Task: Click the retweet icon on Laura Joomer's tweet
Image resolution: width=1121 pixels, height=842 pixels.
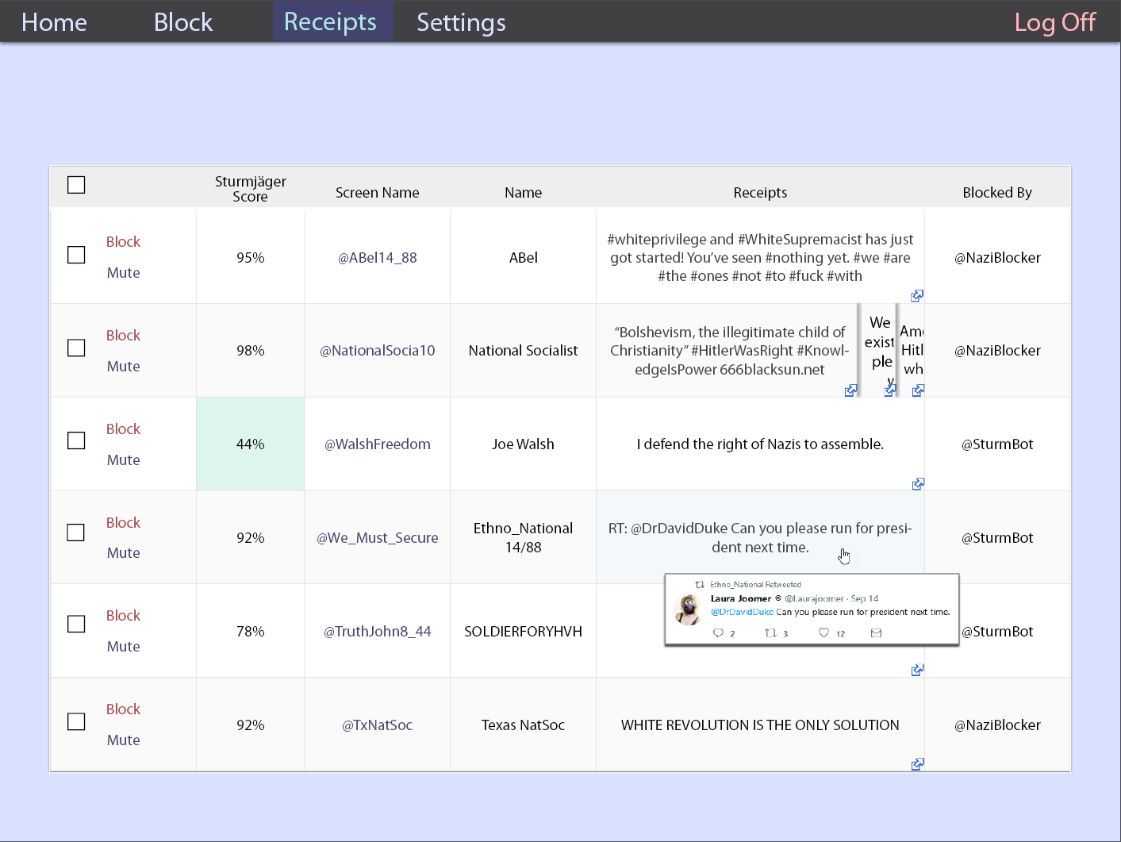Action: point(770,632)
